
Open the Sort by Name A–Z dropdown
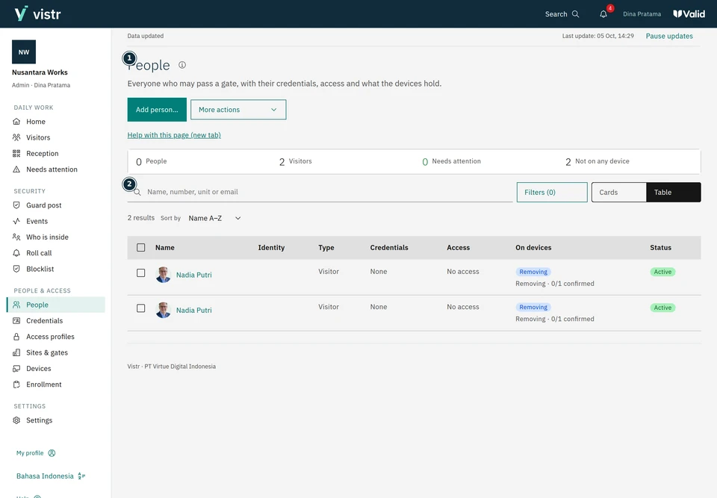pos(214,218)
